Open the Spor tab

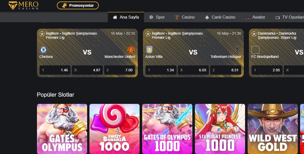157,17
